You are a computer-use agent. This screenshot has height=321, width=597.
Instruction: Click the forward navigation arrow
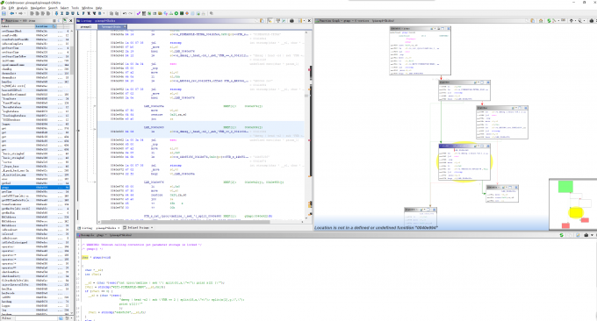click(20, 13)
